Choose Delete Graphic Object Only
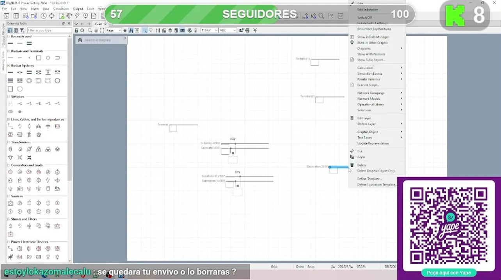Screen dimensions: 501x280 [377, 171]
